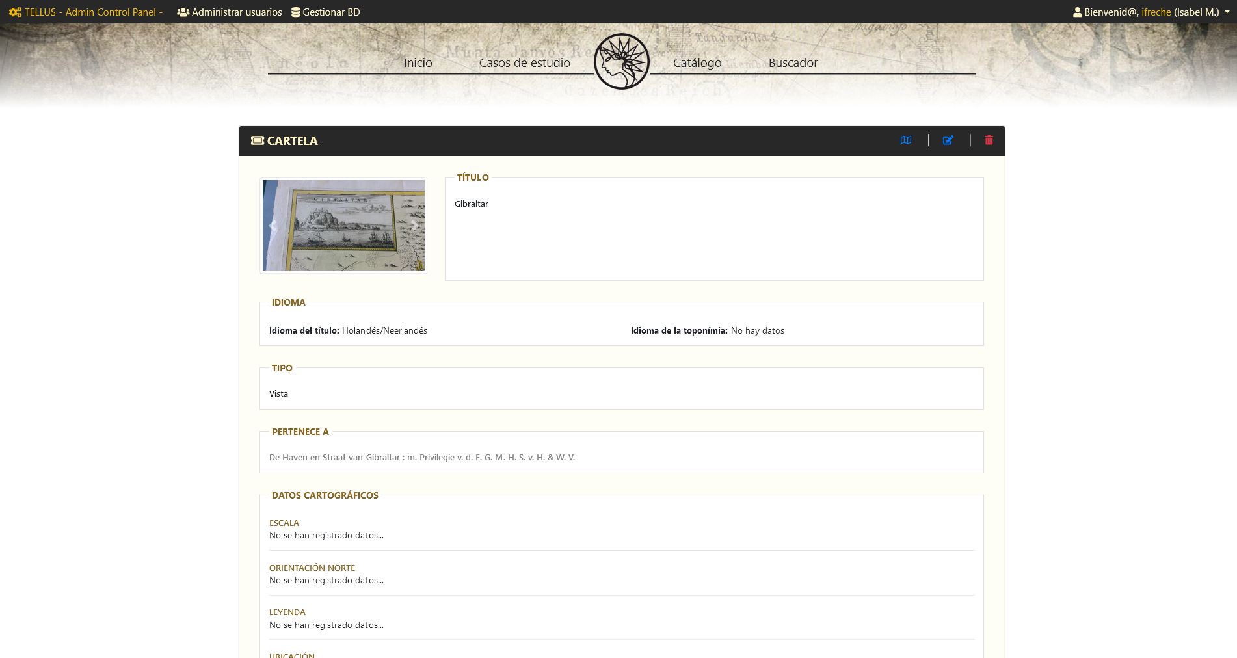This screenshot has width=1237, height=658.
Task: Switch to the Catálogo section
Action: pyautogui.click(x=697, y=63)
